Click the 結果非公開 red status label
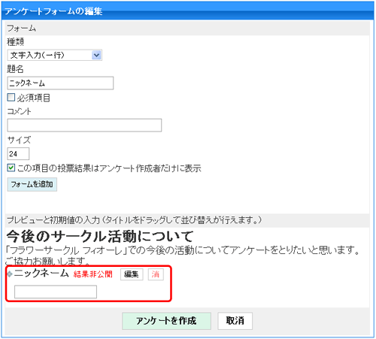 [x=93, y=274]
